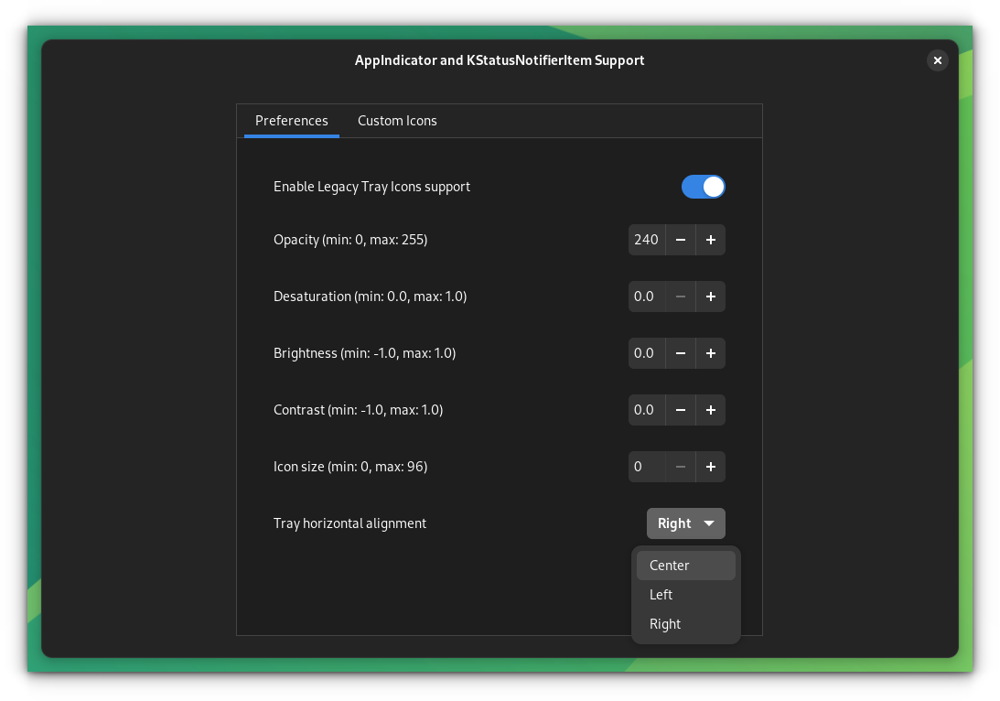This screenshot has height=701, width=1000.
Task: Select Center from the alignment dropdown
Action: tap(686, 565)
